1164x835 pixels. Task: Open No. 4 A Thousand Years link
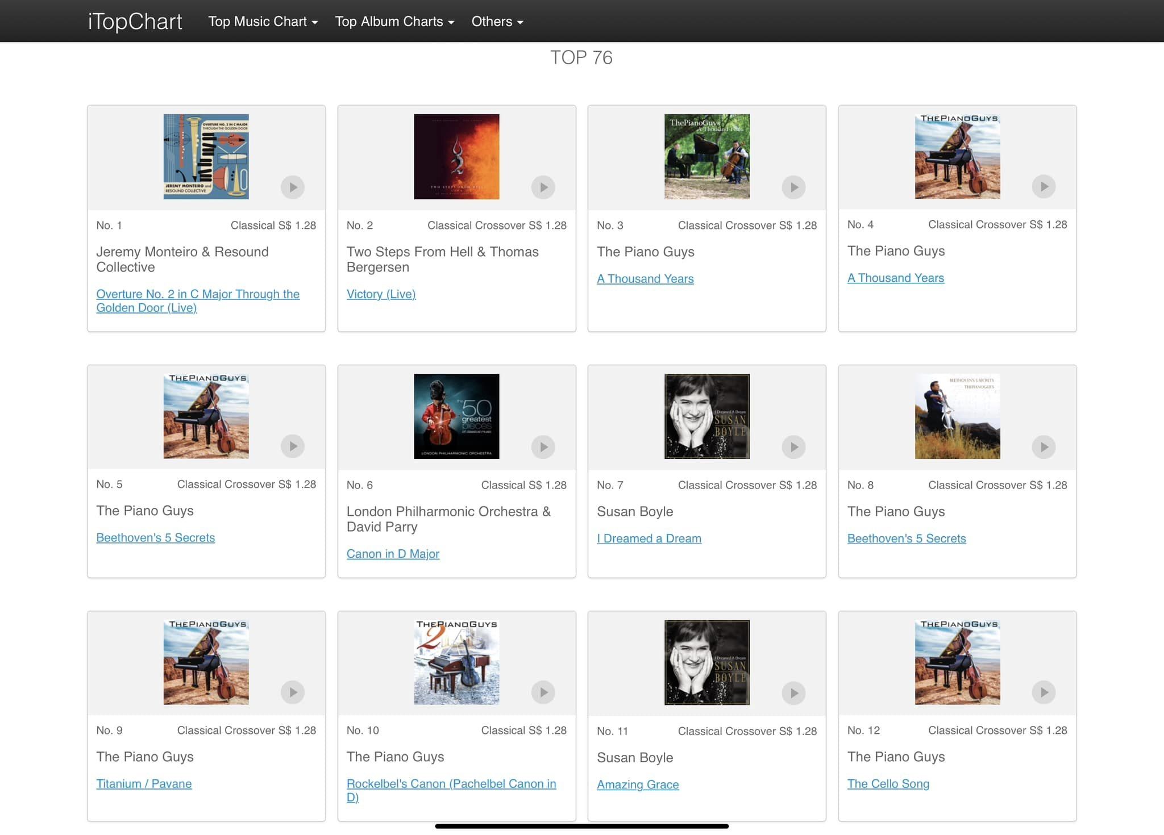pyautogui.click(x=896, y=278)
